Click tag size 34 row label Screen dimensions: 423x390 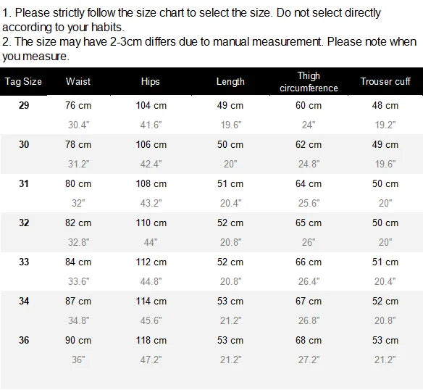(x=24, y=301)
